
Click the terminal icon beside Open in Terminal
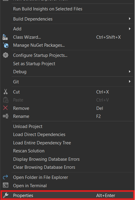click(x=6, y=185)
